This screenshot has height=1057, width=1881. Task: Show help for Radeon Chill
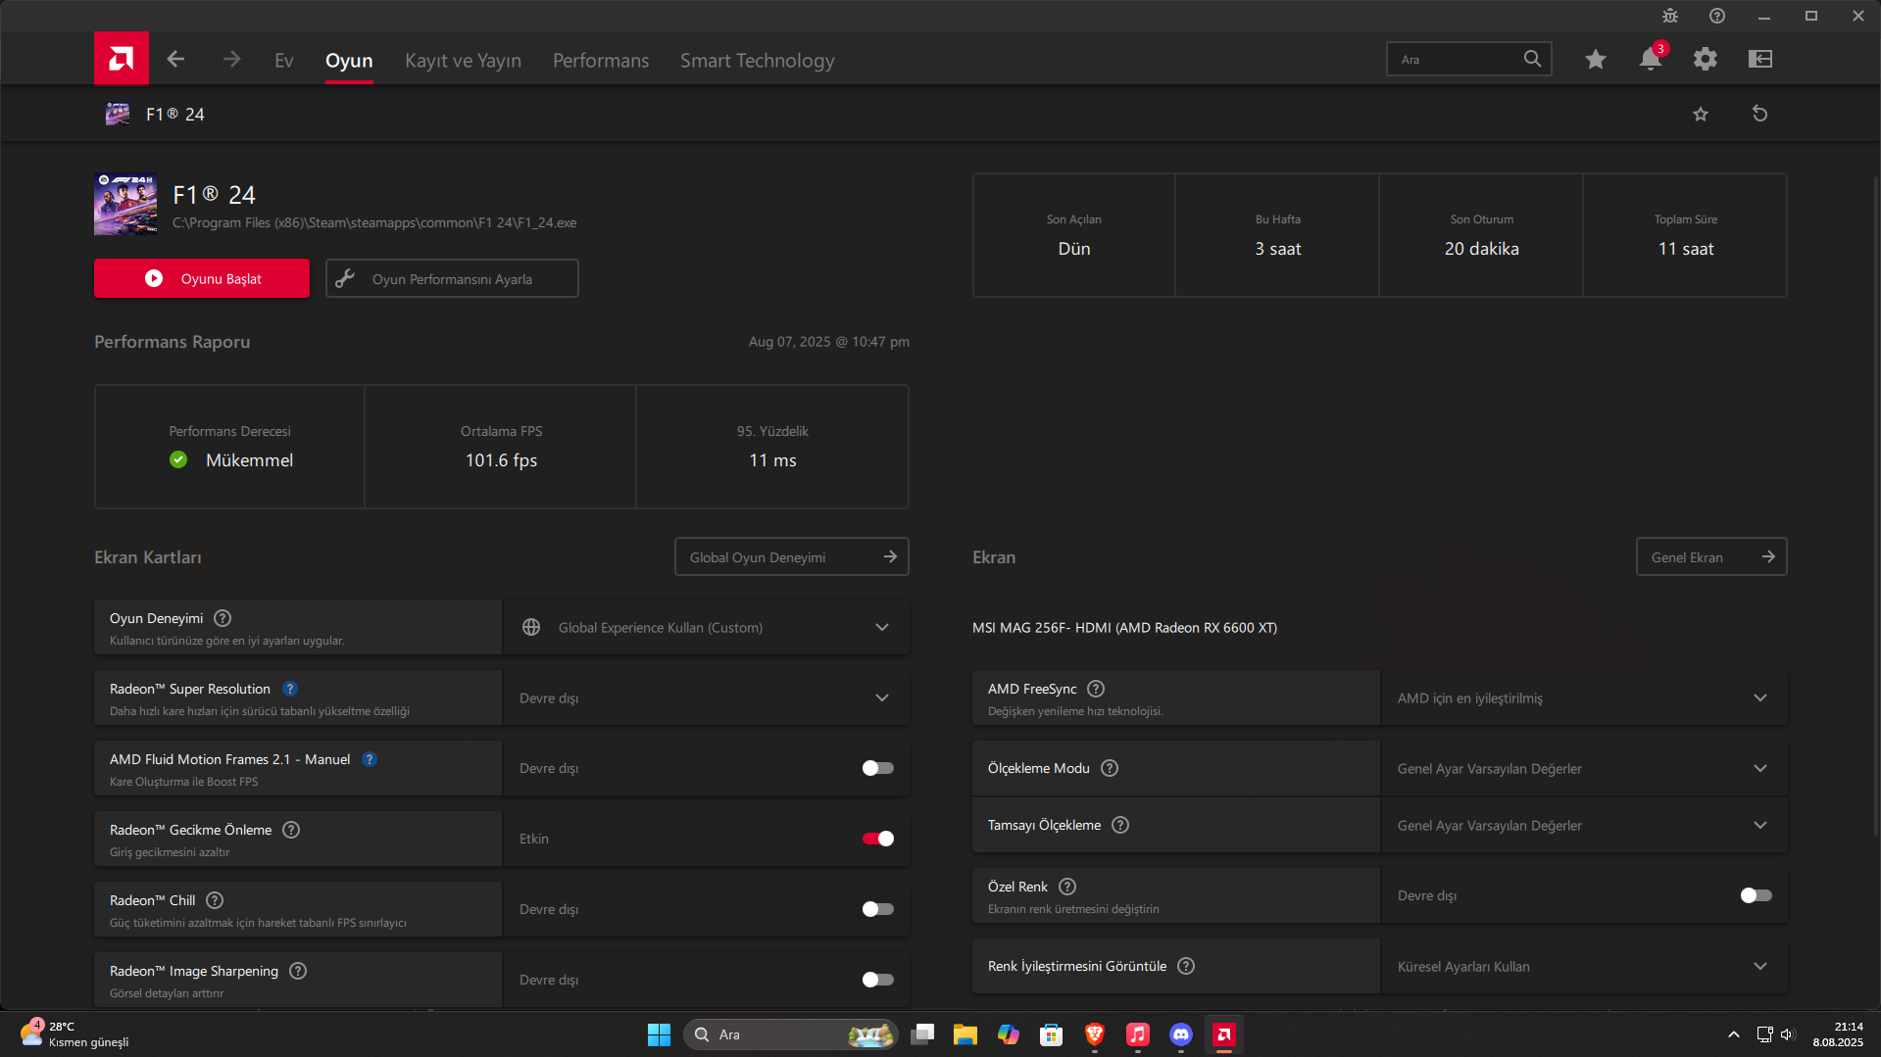pos(215,900)
